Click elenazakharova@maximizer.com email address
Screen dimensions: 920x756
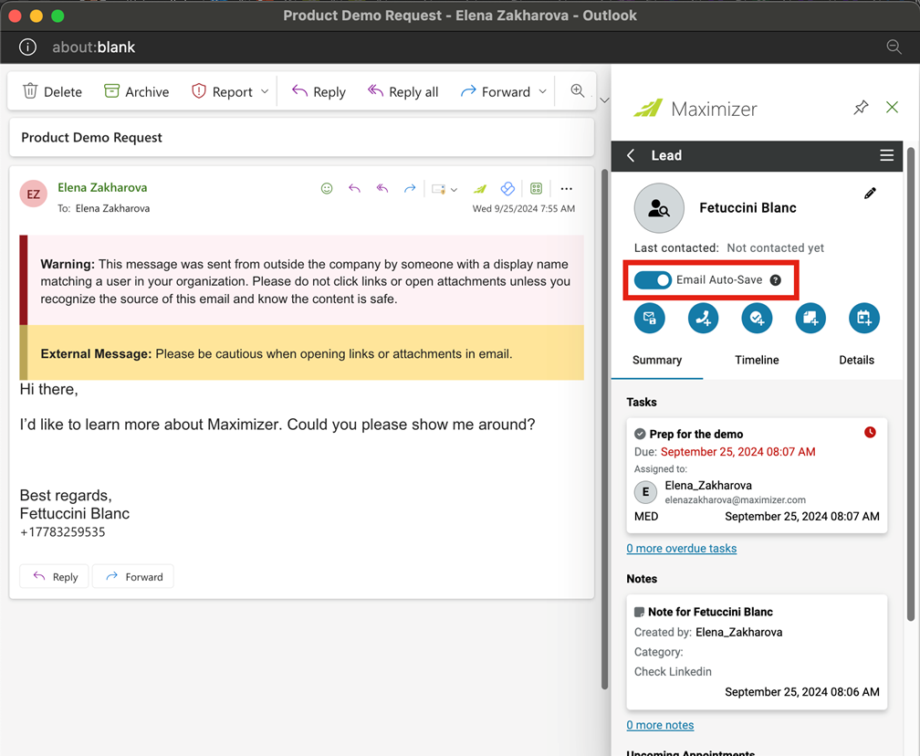click(736, 500)
